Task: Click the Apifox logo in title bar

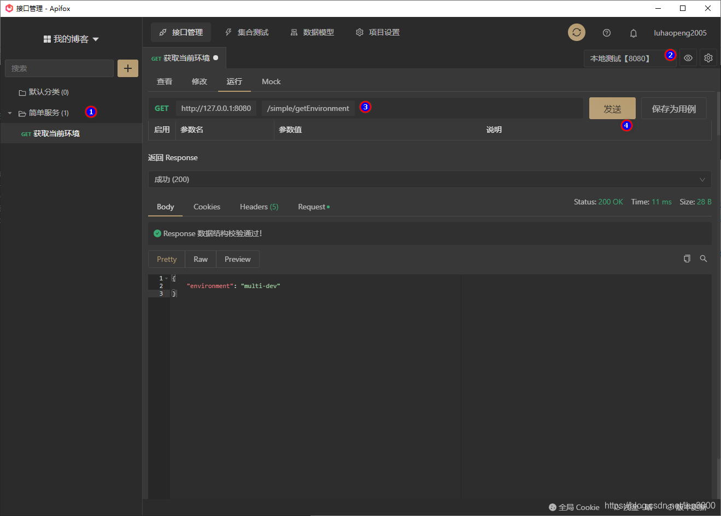Action: [x=9, y=8]
